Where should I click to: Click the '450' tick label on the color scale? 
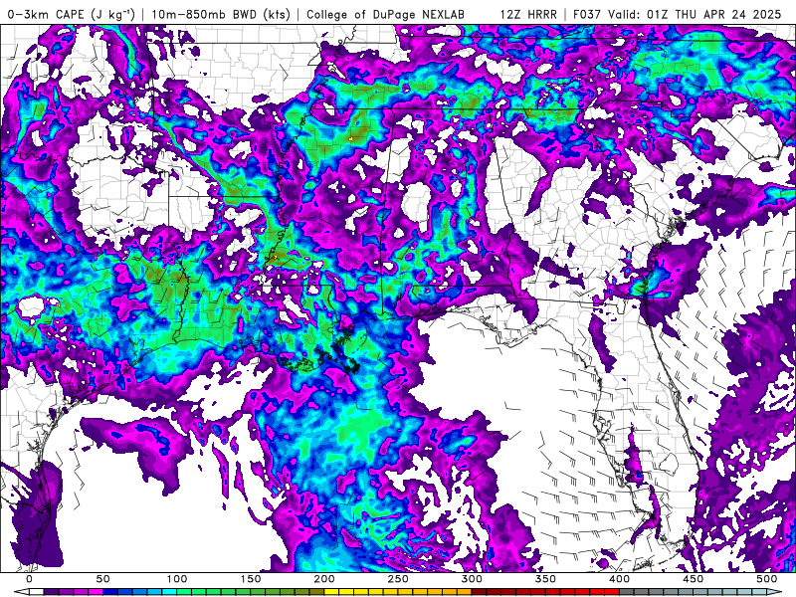click(x=693, y=579)
